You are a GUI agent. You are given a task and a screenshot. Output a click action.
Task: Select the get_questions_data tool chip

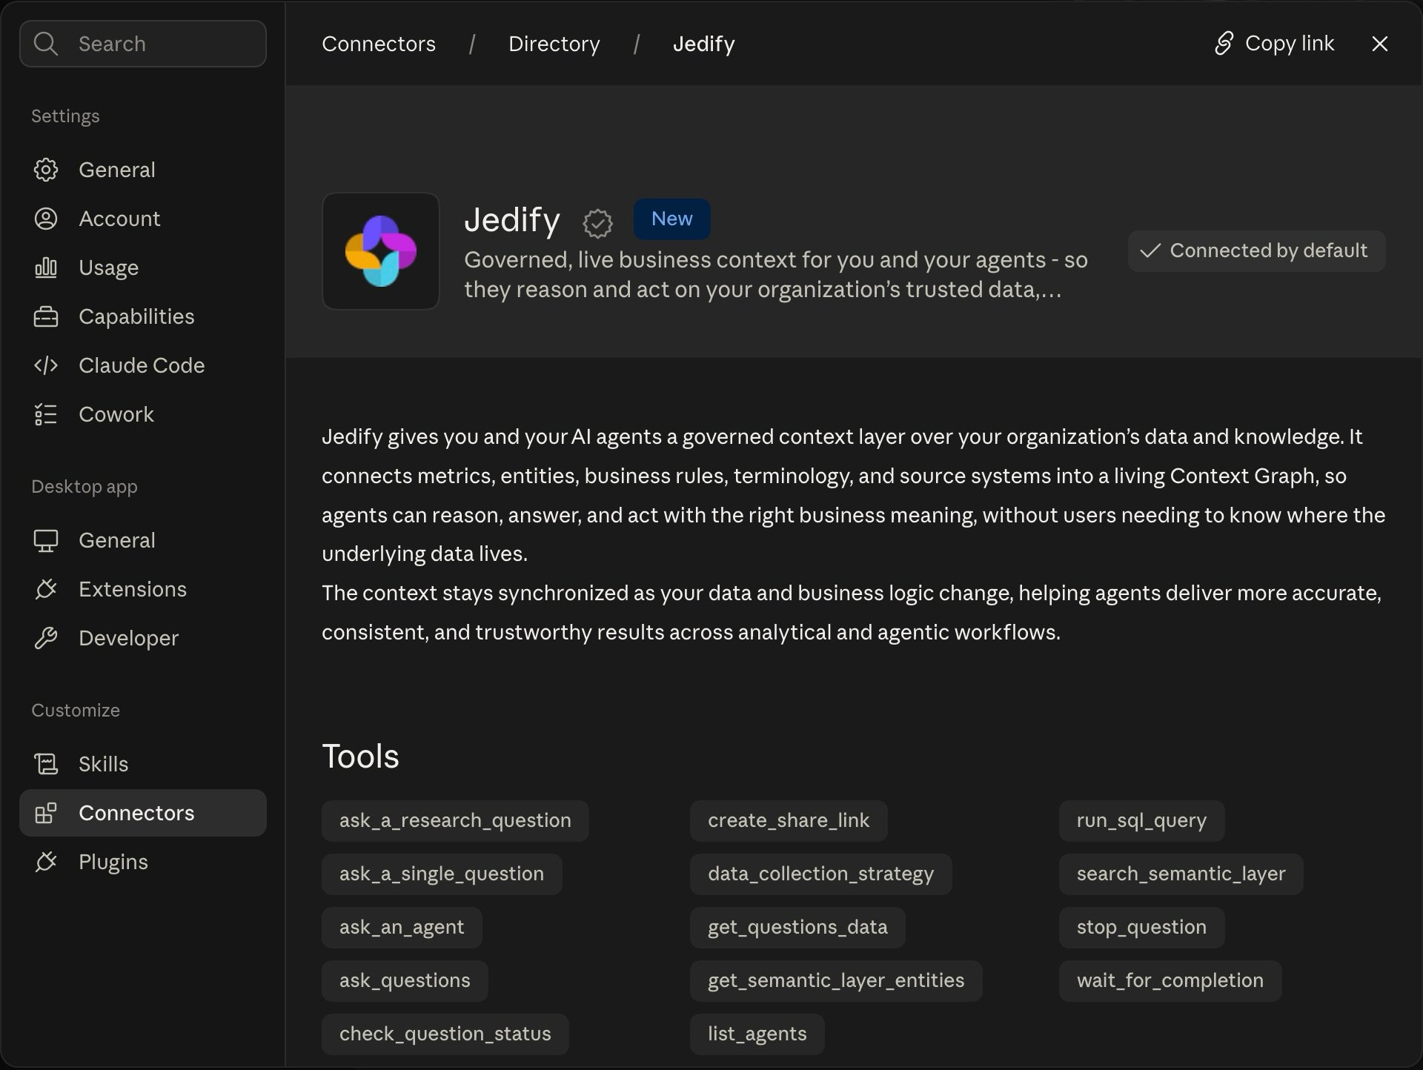(797, 927)
